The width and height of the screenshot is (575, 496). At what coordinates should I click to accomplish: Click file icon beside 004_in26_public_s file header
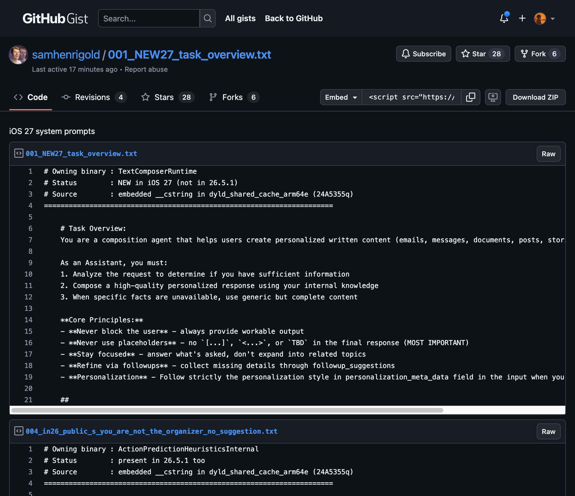tap(19, 431)
